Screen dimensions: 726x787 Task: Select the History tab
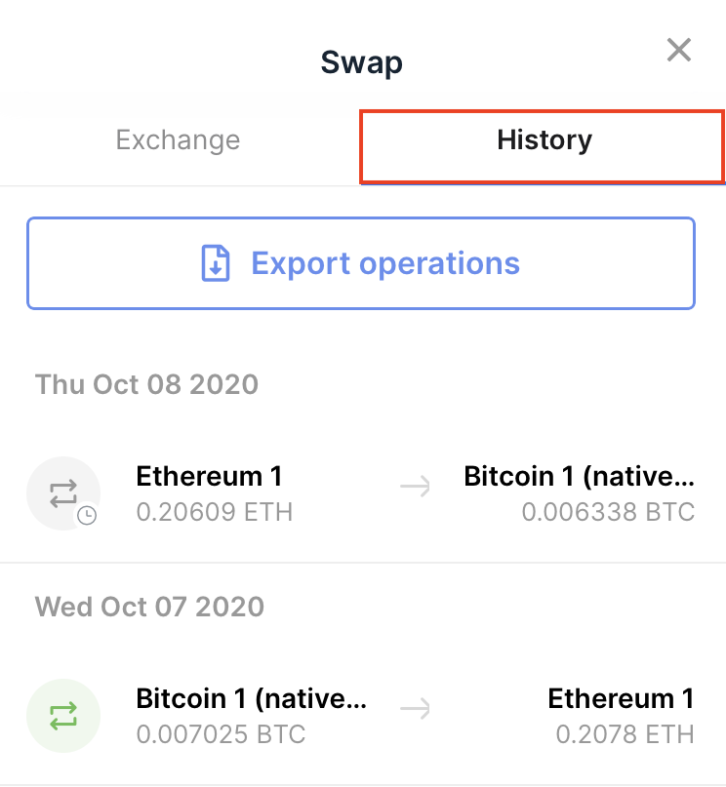pyautogui.click(x=544, y=140)
